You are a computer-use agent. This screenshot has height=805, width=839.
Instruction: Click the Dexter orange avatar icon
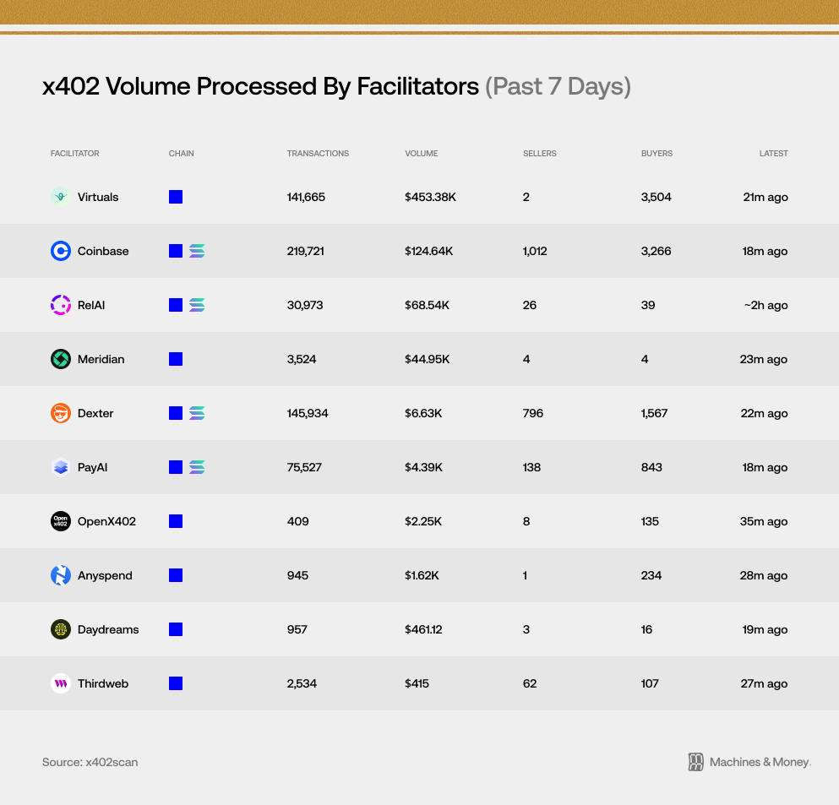pyautogui.click(x=61, y=413)
